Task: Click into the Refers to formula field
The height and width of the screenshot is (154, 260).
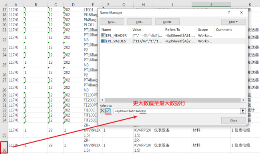Action: [x=177, y=111]
